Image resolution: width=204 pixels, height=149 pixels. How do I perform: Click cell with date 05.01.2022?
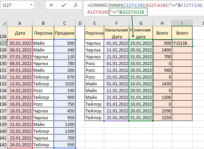[x=20, y=43]
